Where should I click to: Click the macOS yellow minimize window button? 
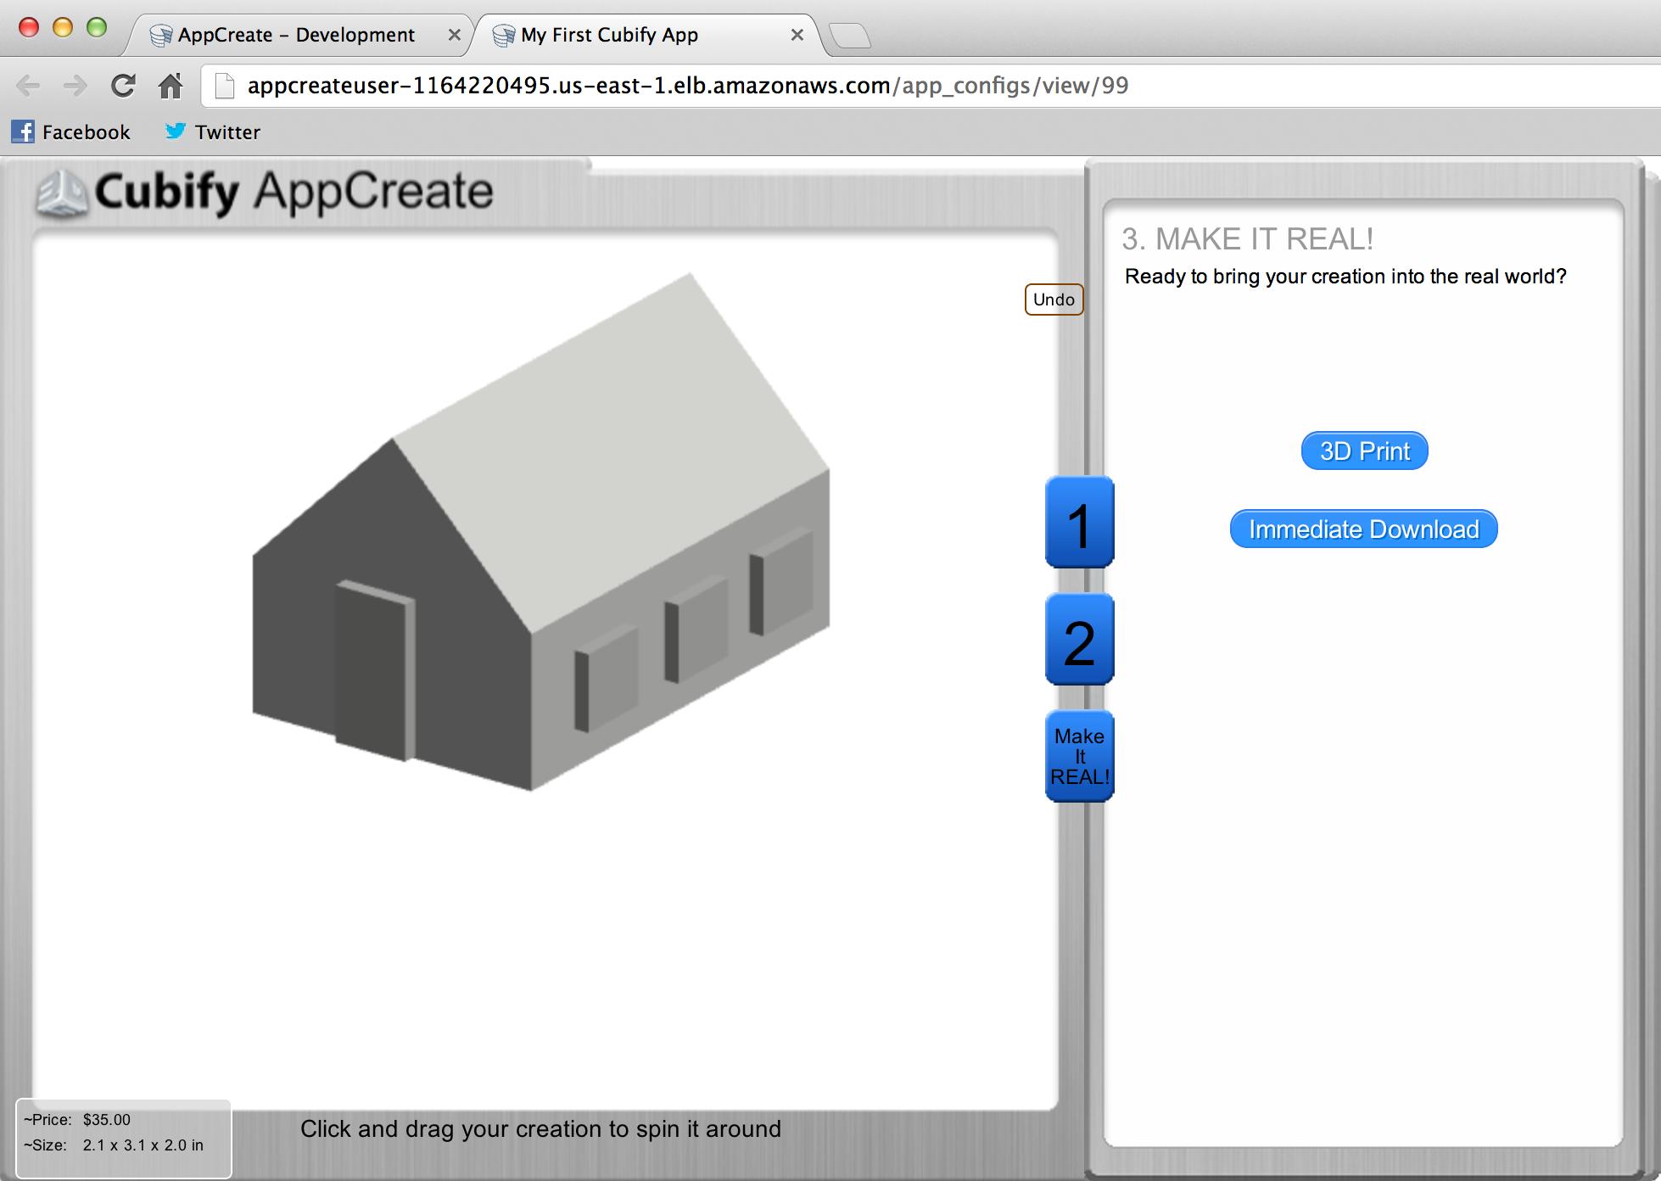(63, 27)
